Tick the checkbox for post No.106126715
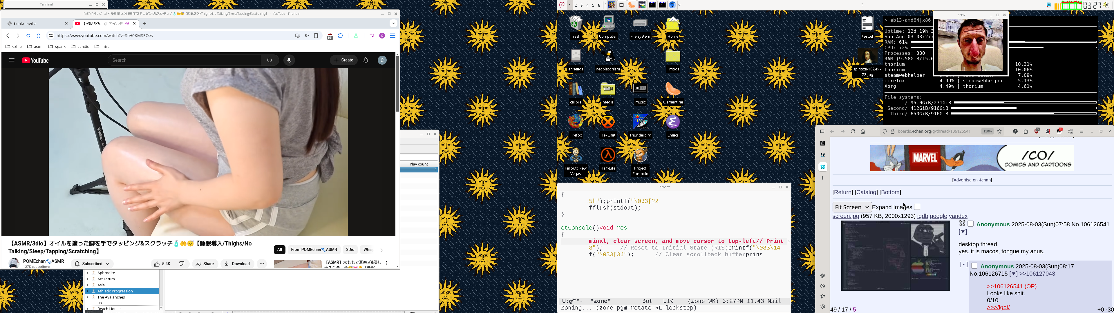Image resolution: width=1114 pixels, height=313 pixels. 974,266
